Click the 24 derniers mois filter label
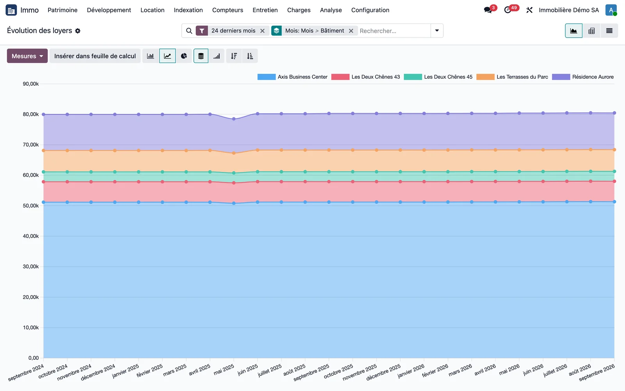 click(233, 31)
